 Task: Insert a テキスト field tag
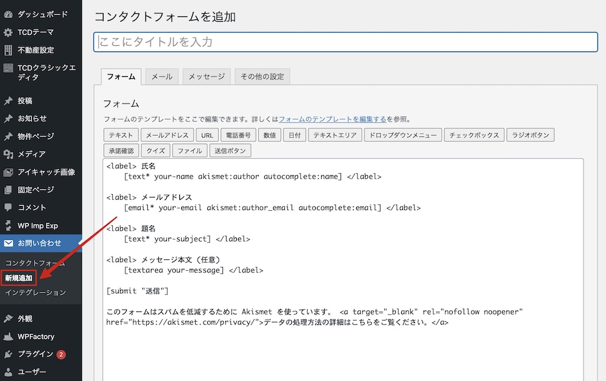[121, 135]
